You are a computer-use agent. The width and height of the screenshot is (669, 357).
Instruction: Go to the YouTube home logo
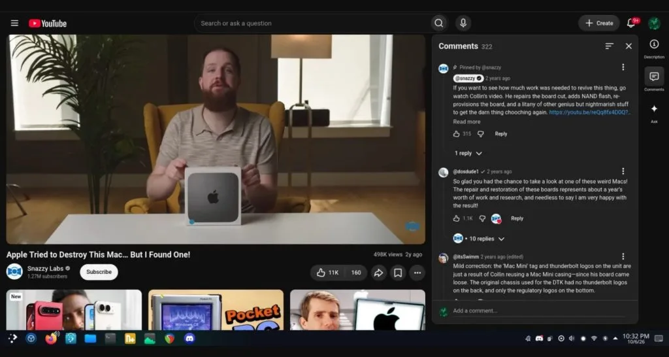coord(48,24)
